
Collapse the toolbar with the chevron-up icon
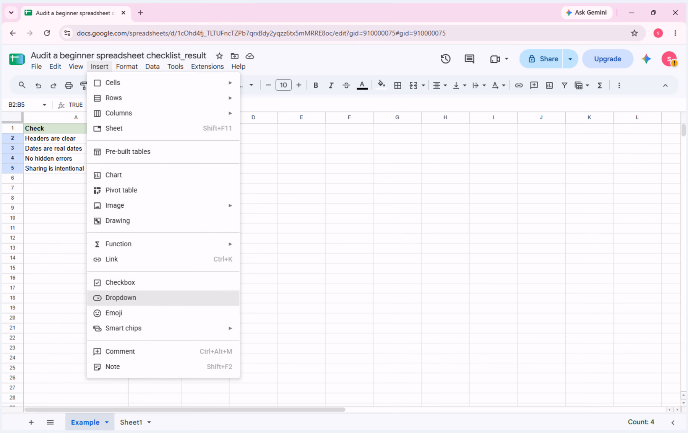665,85
